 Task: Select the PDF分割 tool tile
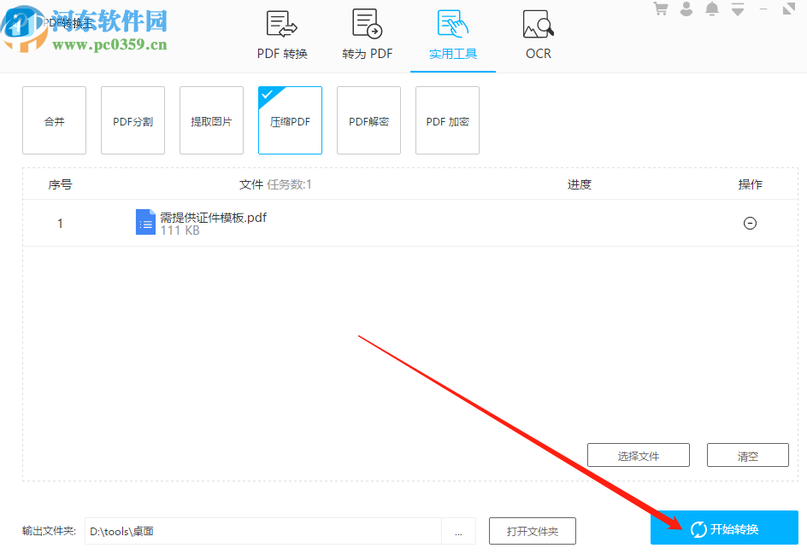[133, 120]
